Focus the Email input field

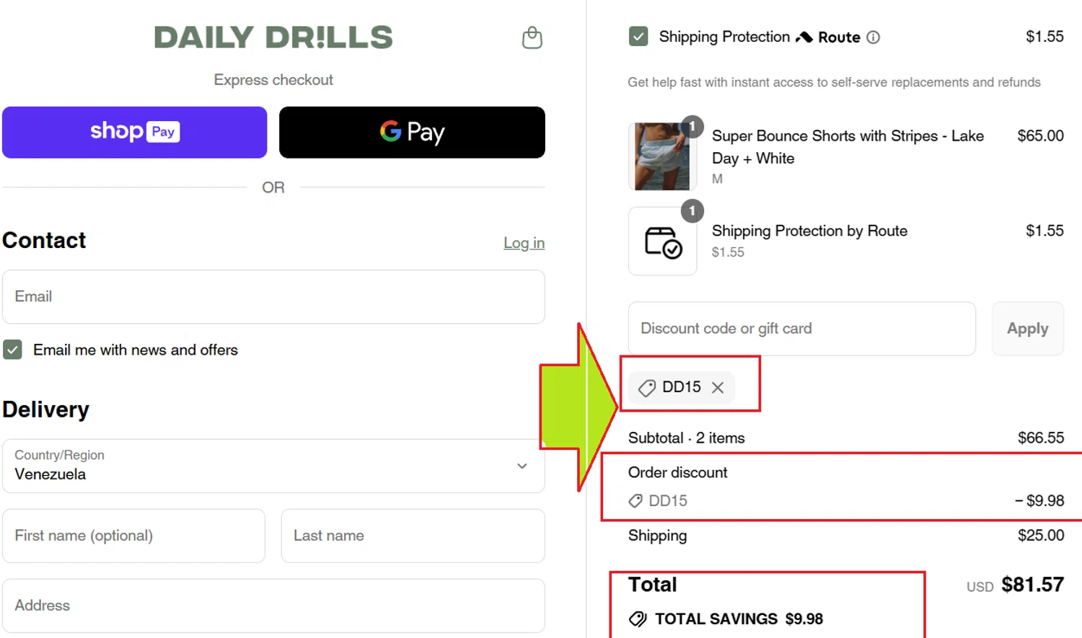[x=273, y=296]
